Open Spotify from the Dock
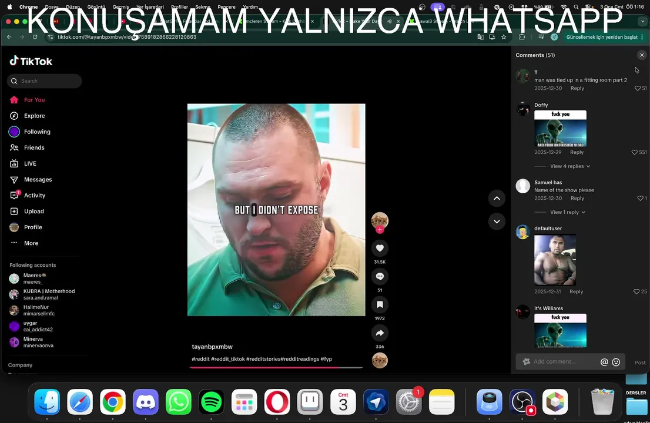The image size is (650, 423). pyautogui.click(x=211, y=402)
